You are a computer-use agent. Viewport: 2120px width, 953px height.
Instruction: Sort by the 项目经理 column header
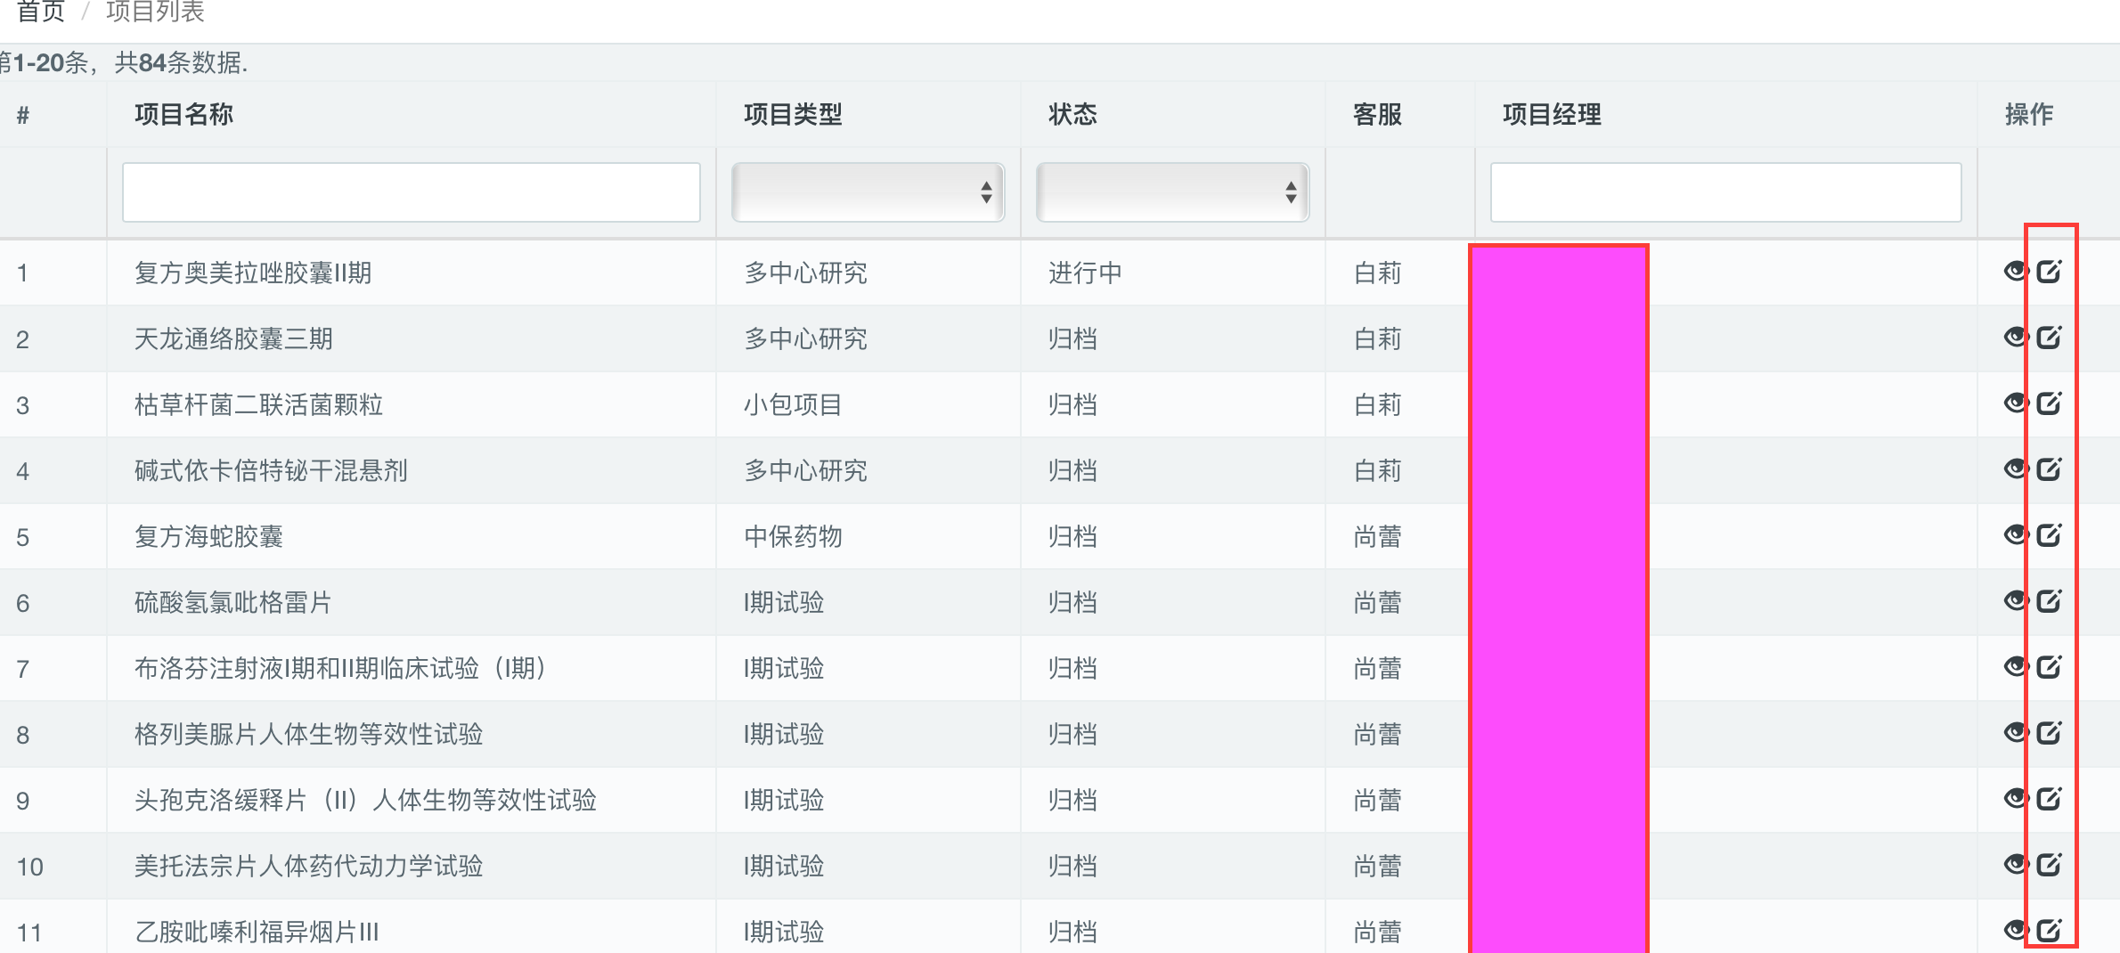[x=1552, y=114]
